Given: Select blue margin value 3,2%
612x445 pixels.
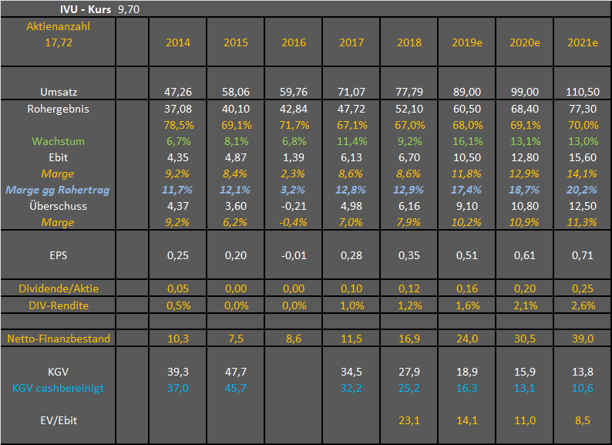Looking at the screenshot, I should (293, 190).
